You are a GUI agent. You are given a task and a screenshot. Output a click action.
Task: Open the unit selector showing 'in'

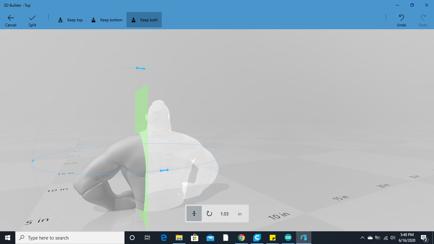[240, 213]
